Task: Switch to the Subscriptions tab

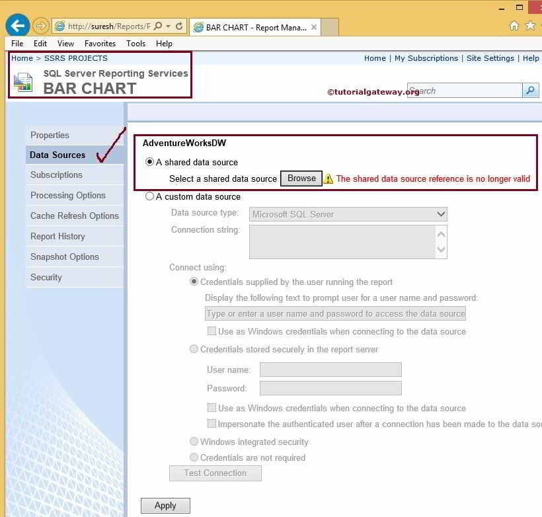Action: click(56, 175)
